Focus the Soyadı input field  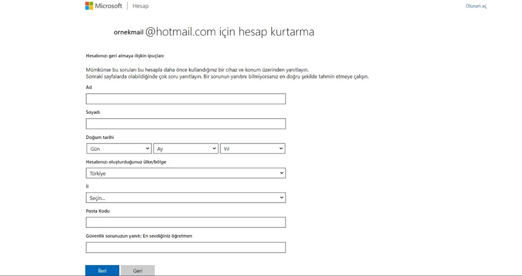point(186,124)
